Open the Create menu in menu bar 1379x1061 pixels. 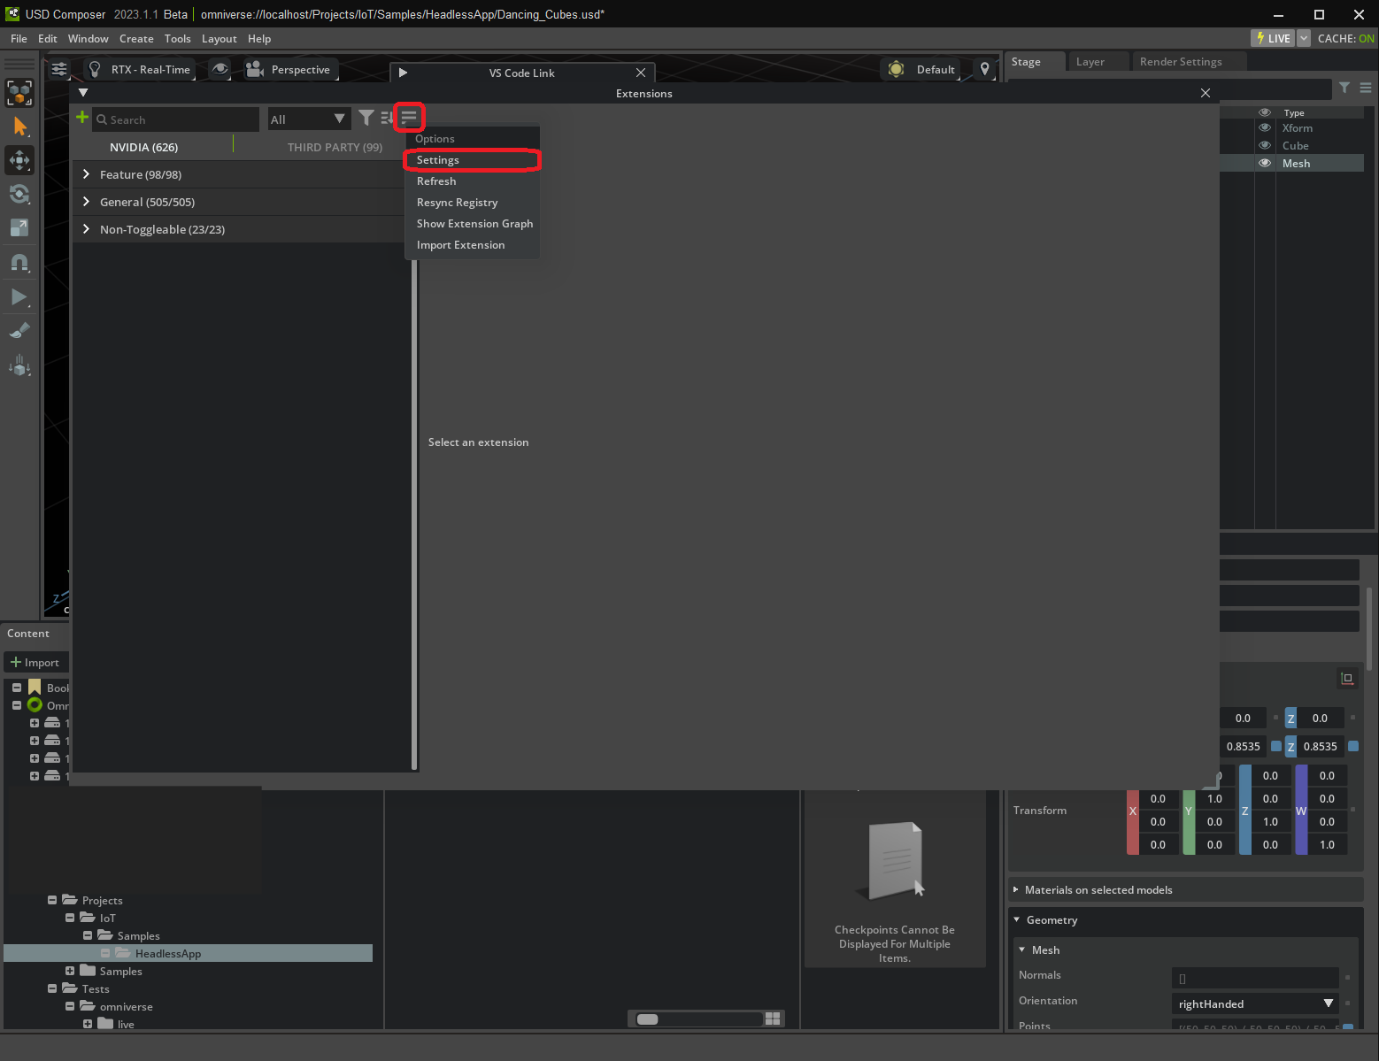click(x=136, y=38)
